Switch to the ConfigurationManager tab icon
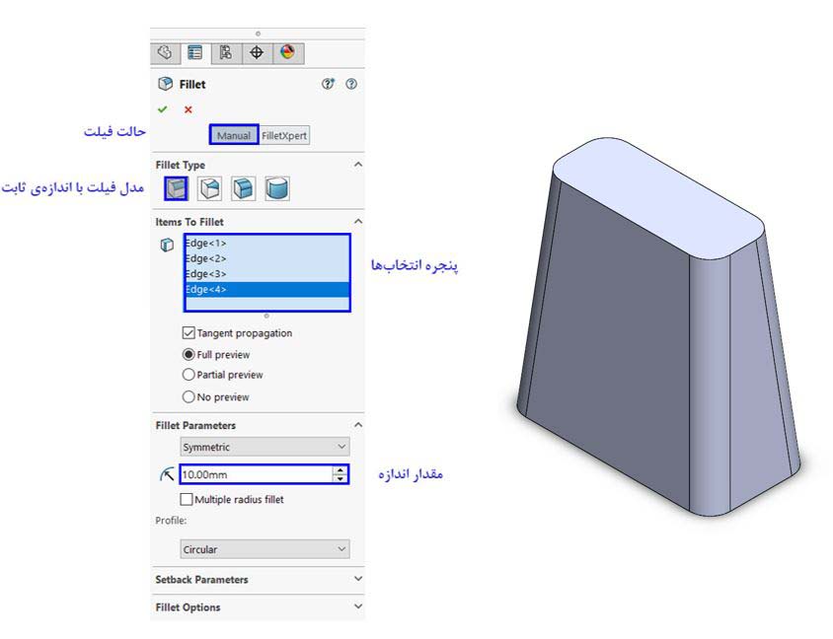Screen dimensions: 833x639 (226, 53)
